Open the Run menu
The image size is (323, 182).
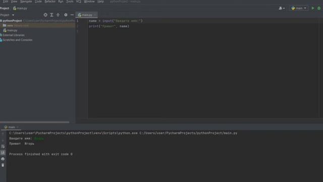point(61,2)
